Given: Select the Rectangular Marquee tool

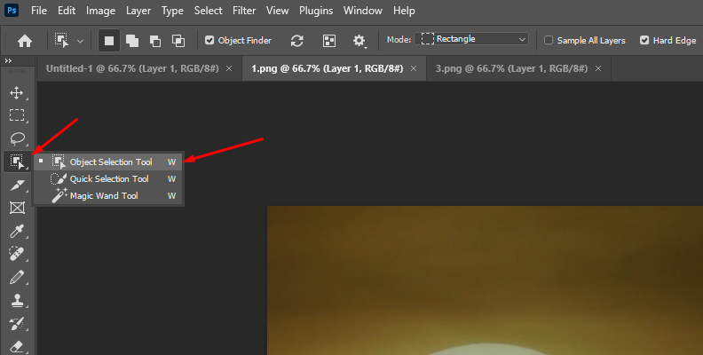Looking at the screenshot, I should click(x=17, y=115).
